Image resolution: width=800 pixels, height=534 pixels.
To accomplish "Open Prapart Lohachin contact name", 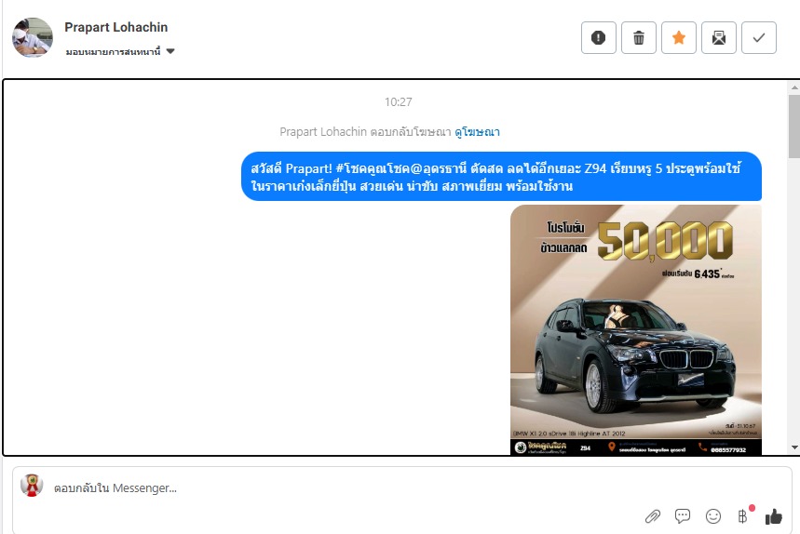I will (115, 27).
